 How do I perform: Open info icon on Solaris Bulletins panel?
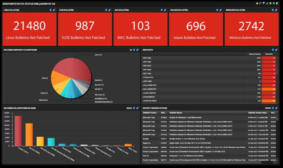(217, 10)
